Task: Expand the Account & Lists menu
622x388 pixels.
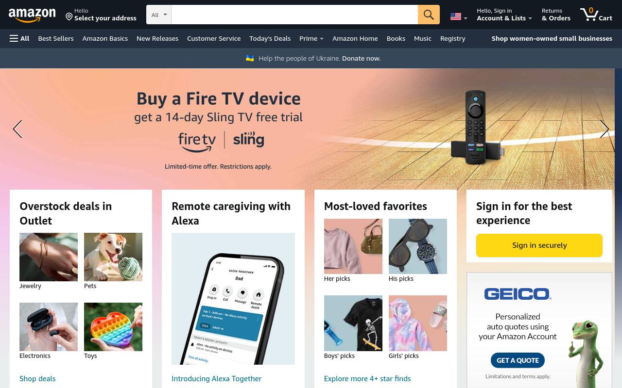Action: pyautogui.click(x=504, y=15)
